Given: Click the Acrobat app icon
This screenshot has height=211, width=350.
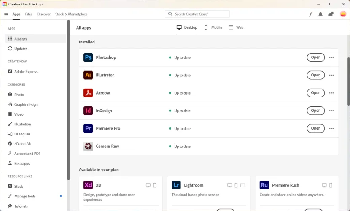Looking at the screenshot, I should (x=88, y=93).
